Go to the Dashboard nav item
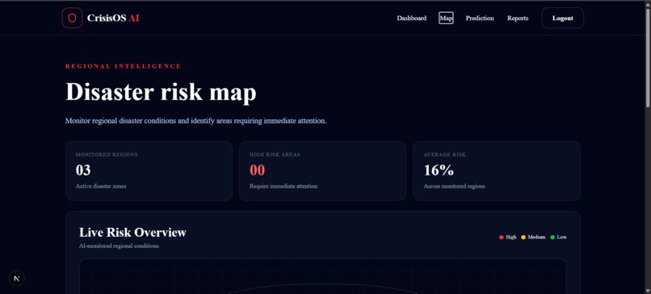 [x=411, y=19]
